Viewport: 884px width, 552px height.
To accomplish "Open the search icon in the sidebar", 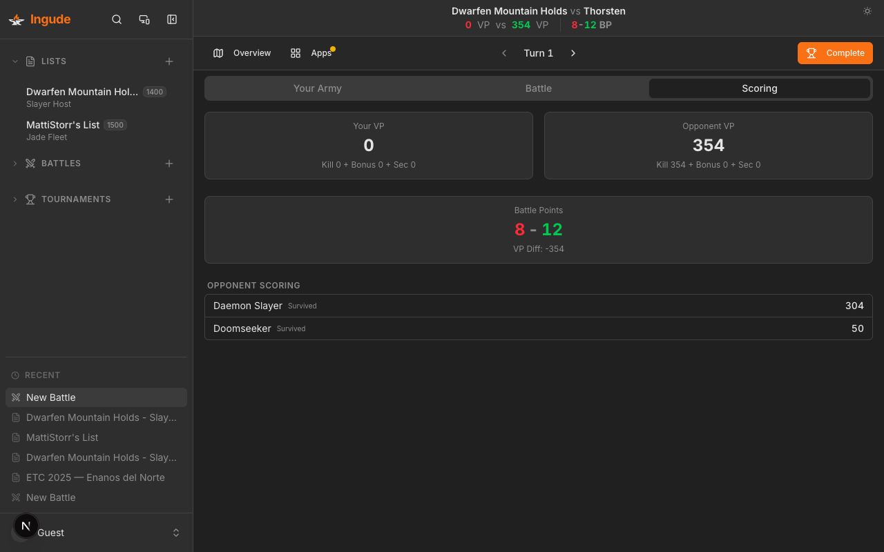I will (x=116, y=19).
